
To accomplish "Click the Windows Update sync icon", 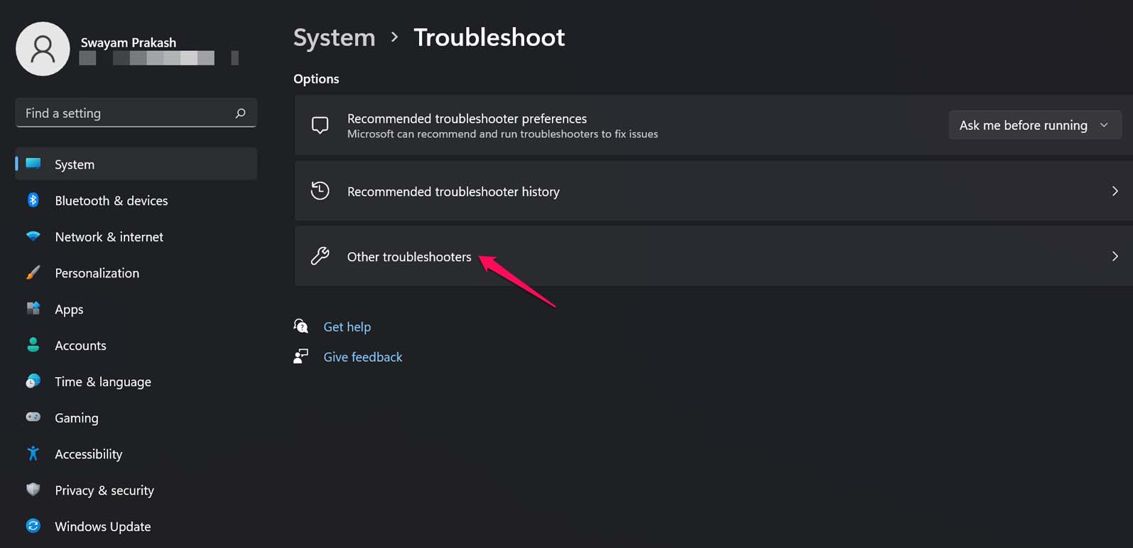I will tap(33, 526).
